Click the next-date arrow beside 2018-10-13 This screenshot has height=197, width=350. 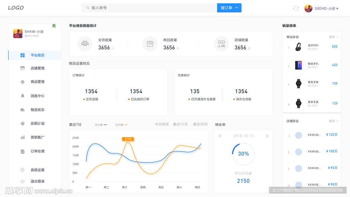267,136
